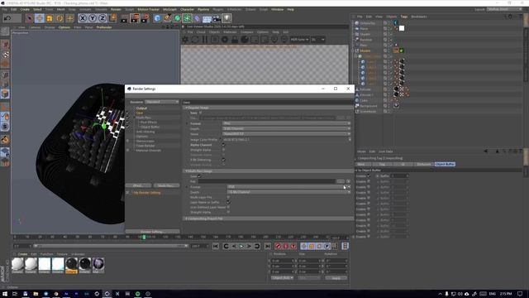529x298 pixels.
Task: Toggle the Alpha Channel checkbox
Action: (223, 145)
